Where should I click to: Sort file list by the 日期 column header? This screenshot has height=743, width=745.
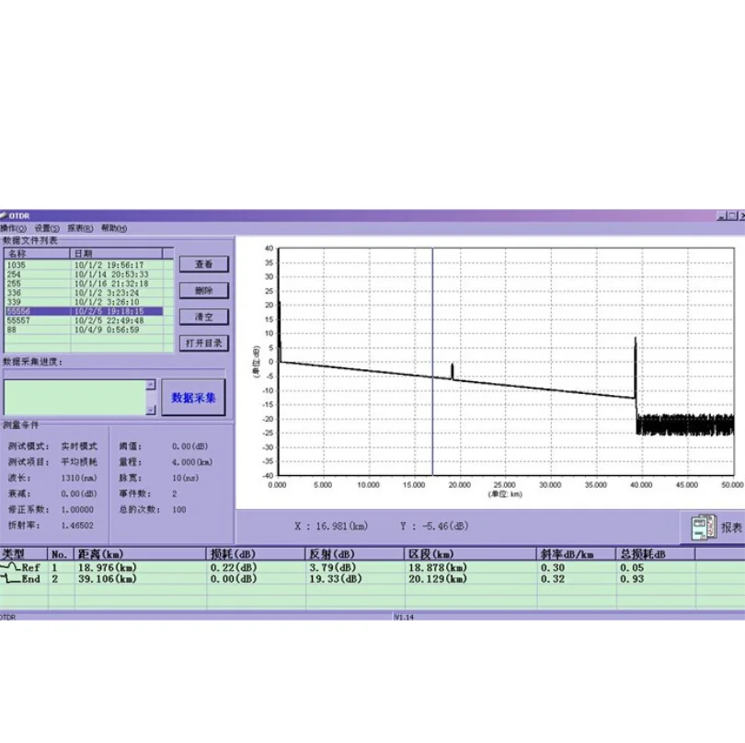tap(117, 253)
